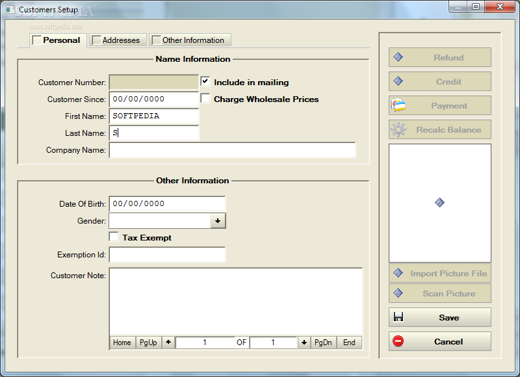Click the Recalc Balance label

[448, 129]
